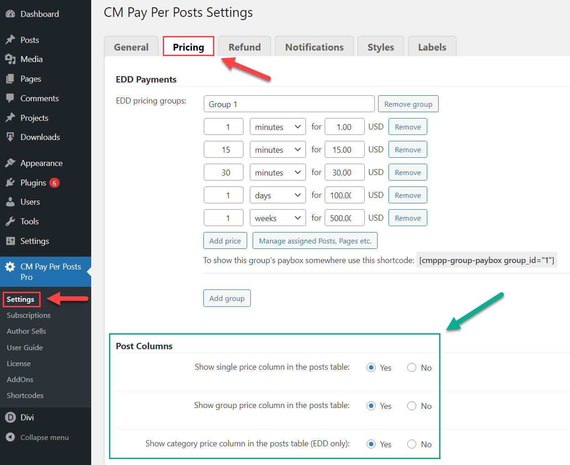Click the Pages icon in sidebar
The width and height of the screenshot is (570, 465).
tap(10, 79)
